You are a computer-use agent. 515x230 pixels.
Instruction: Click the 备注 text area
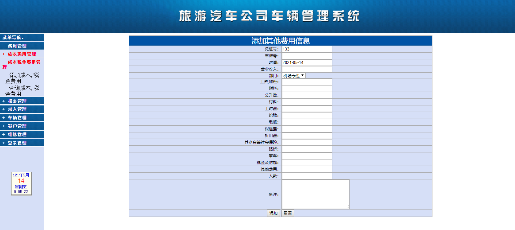(x=316, y=194)
